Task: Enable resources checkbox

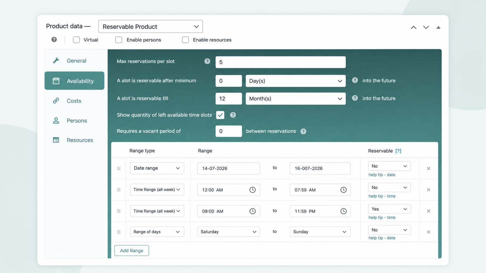Action: [x=185, y=40]
